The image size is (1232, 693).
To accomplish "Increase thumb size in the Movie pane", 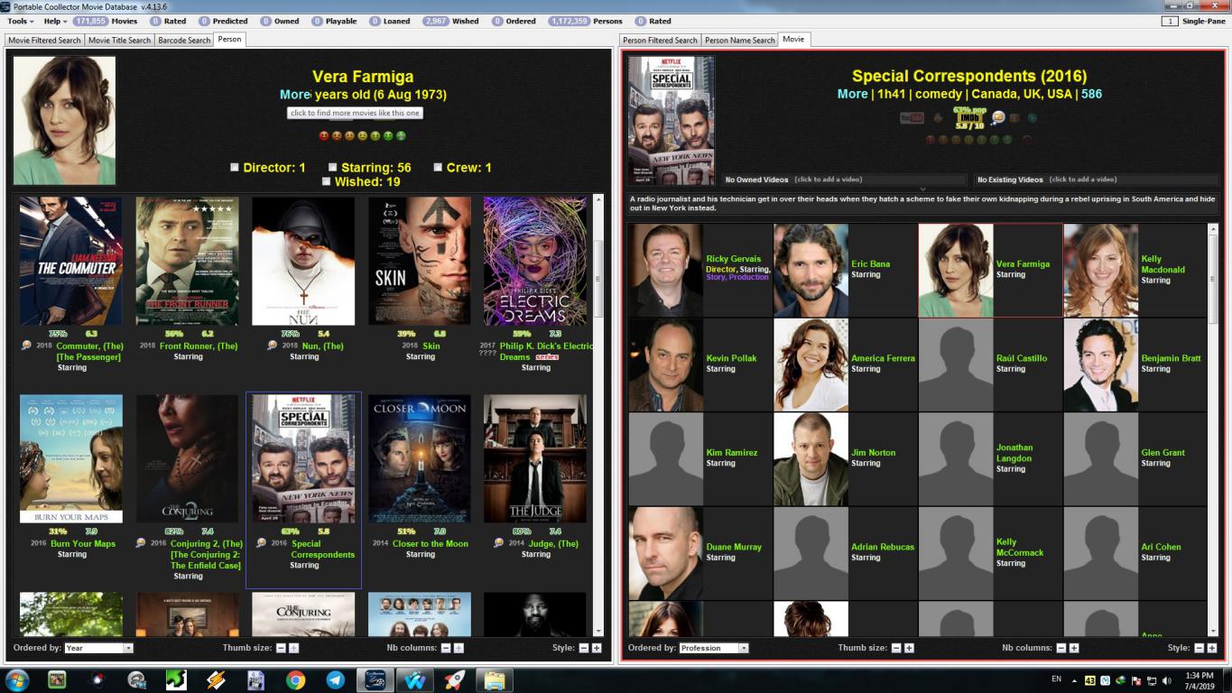I will click(909, 648).
